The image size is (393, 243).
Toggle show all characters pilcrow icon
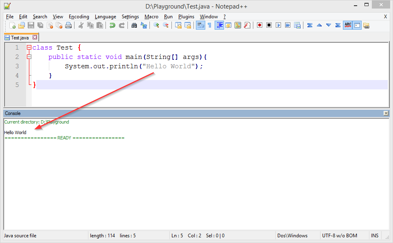pos(210,25)
